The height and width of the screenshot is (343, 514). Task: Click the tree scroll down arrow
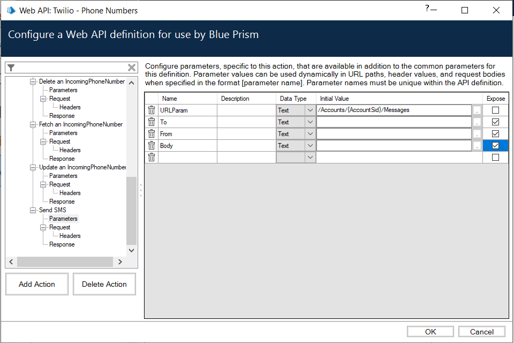(132, 250)
